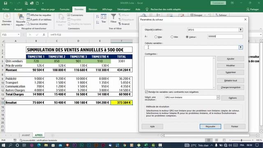Switch to the Développeur tab
The image size is (263, 148).
(x=124, y=9)
